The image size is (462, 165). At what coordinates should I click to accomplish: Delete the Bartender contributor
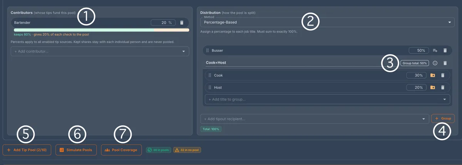[182, 23]
